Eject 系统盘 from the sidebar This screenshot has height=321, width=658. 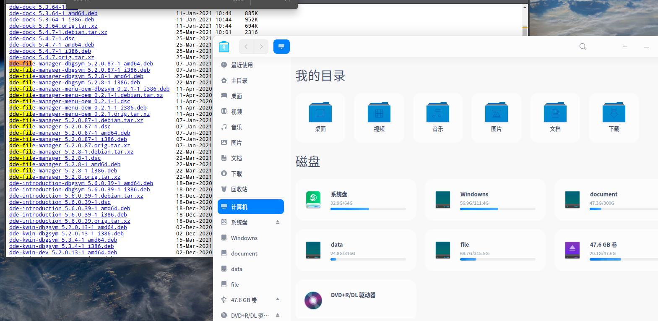click(x=278, y=222)
